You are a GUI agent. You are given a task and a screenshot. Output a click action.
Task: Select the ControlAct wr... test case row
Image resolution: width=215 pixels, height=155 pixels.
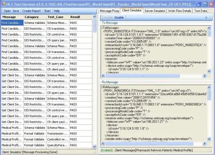[x=47, y=139]
